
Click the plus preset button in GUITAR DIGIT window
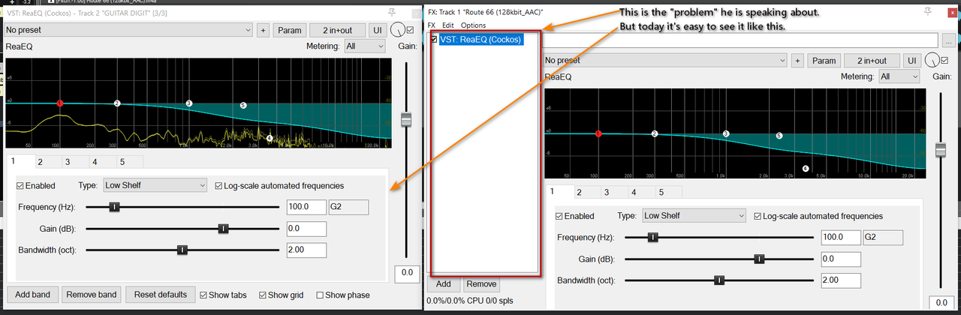263,30
